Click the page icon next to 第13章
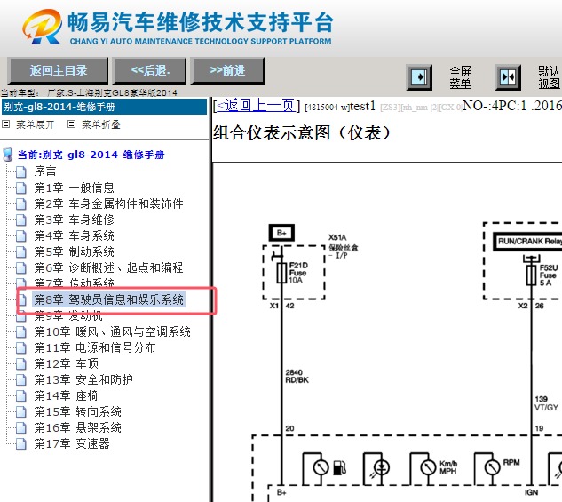The width and height of the screenshot is (562, 502). 21,379
